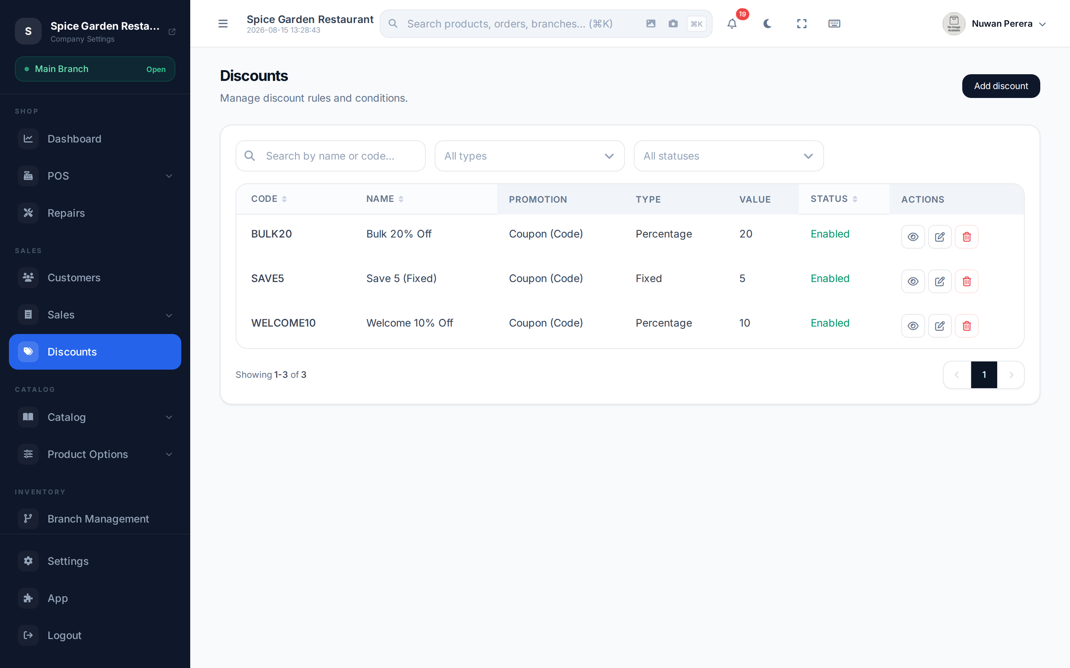Viewport: 1070px width, 668px height.
Task: Open keyboard shortcuts icon
Action: point(834,23)
